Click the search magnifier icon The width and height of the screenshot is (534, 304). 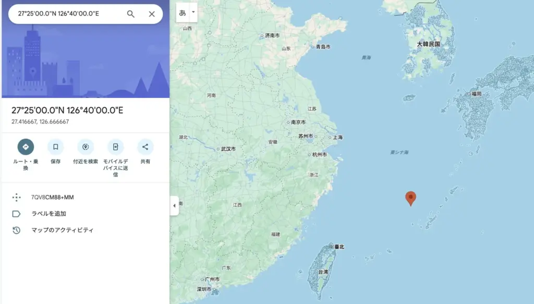[131, 14]
